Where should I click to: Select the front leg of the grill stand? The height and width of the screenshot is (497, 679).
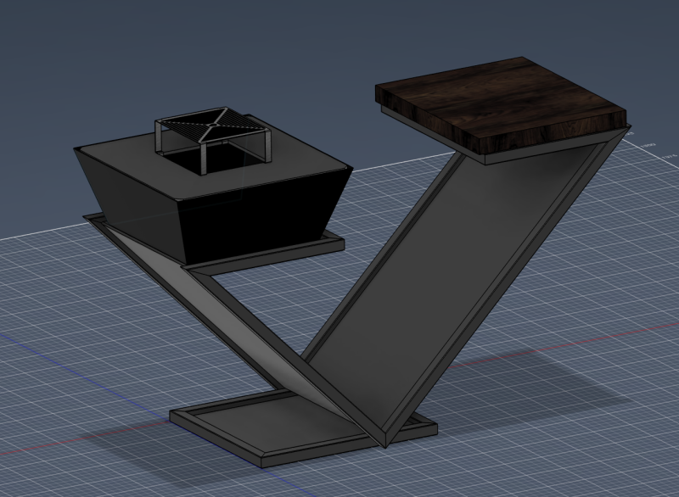point(202,159)
